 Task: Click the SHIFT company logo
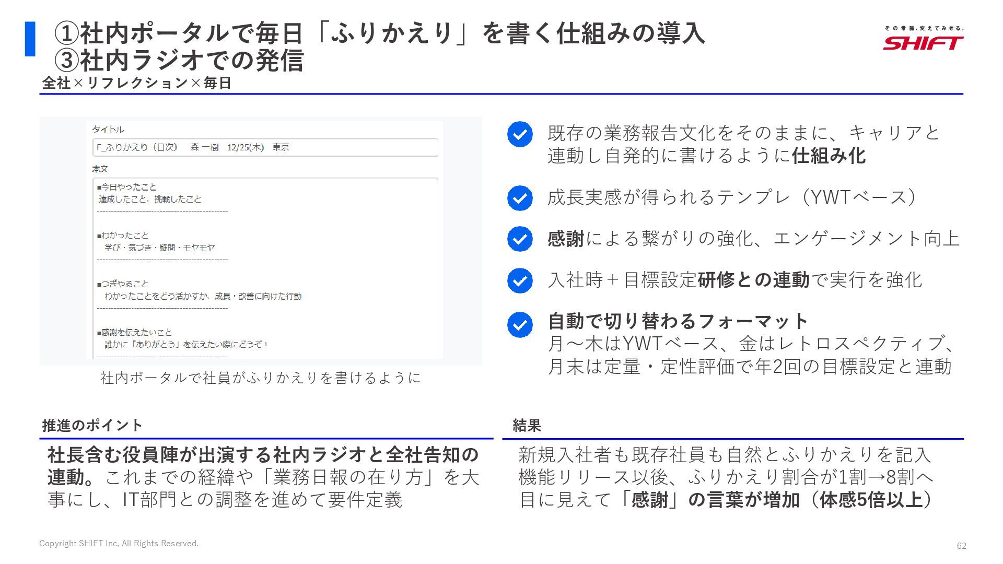coord(923,42)
